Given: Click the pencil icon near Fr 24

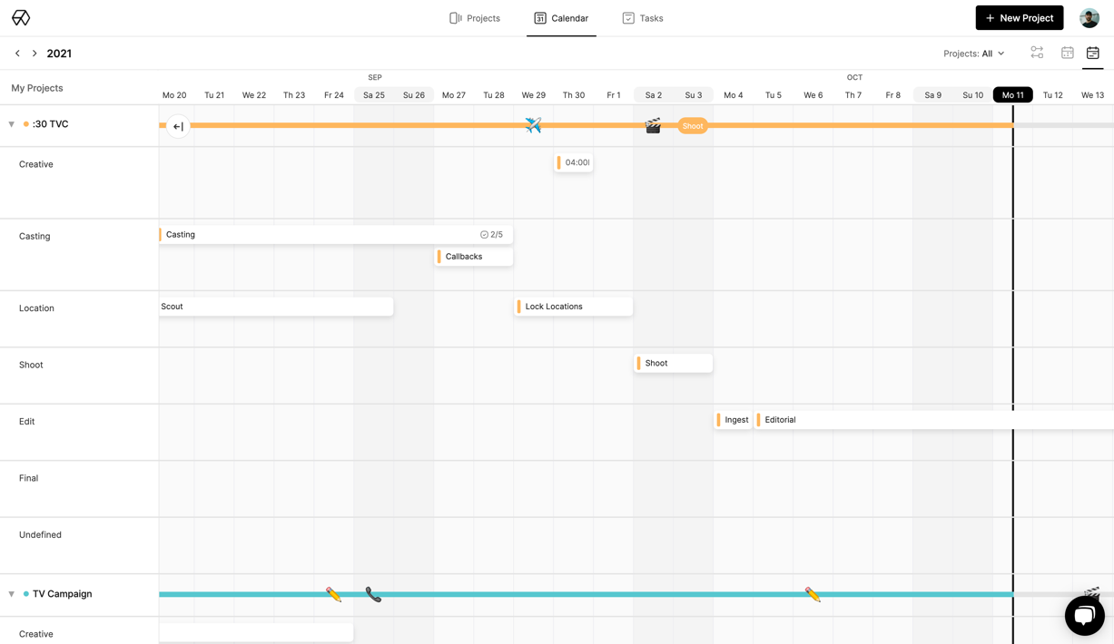Looking at the screenshot, I should point(334,594).
